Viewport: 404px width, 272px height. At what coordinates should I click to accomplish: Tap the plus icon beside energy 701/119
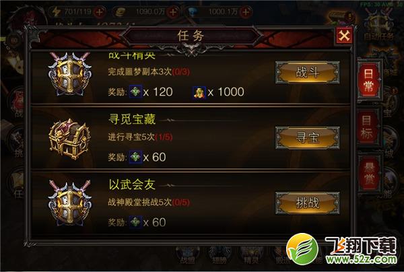click(x=100, y=12)
